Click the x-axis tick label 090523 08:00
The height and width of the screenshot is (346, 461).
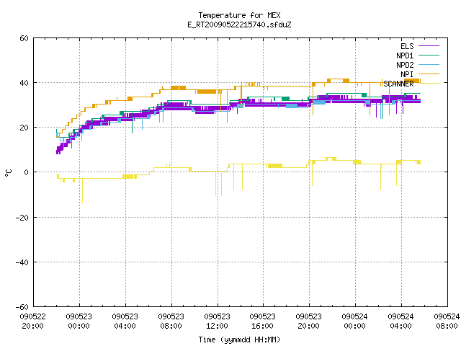tap(171, 321)
